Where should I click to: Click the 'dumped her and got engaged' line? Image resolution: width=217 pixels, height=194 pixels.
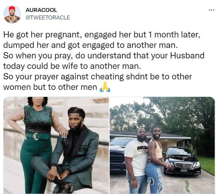(x=90, y=45)
